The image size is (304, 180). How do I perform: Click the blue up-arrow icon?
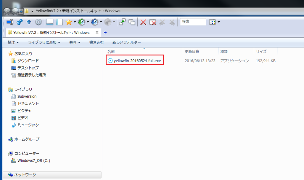pyautogui.click(x=29, y=22)
